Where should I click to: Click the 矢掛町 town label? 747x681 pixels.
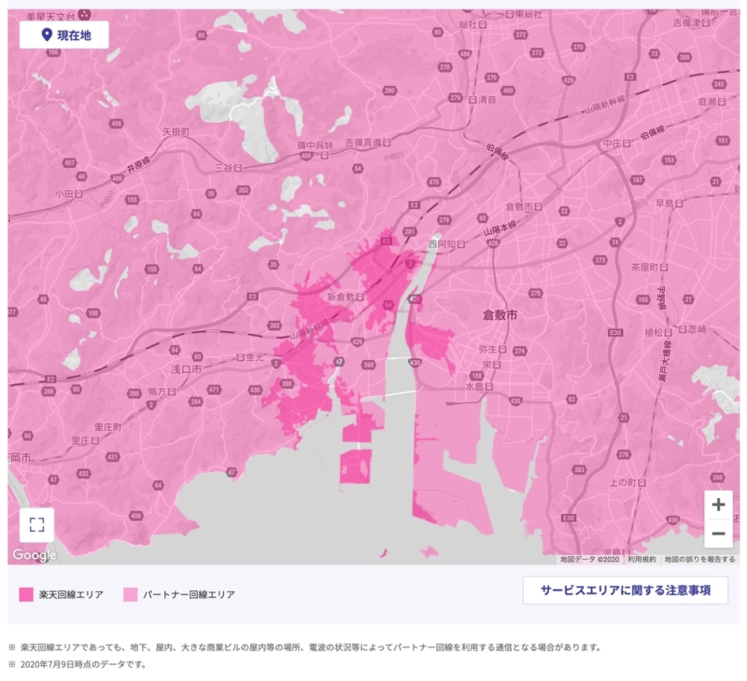click(176, 132)
